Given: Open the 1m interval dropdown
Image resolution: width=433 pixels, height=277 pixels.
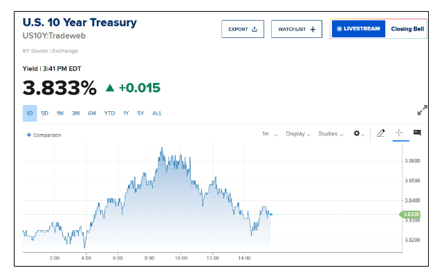Looking at the screenshot, I should (267, 134).
